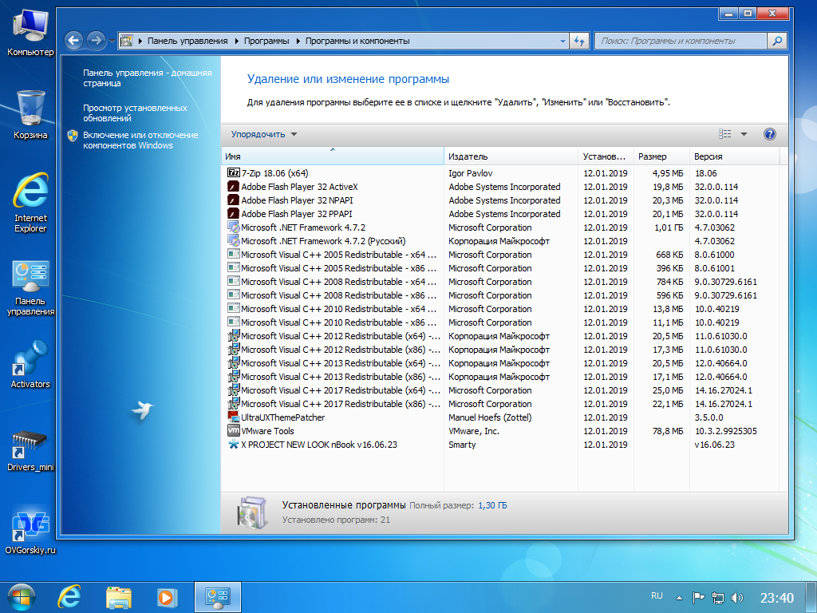Launch Internet Explorer from taskbar
The height and width of the screenshot is (613, 817).
[69, 597]
